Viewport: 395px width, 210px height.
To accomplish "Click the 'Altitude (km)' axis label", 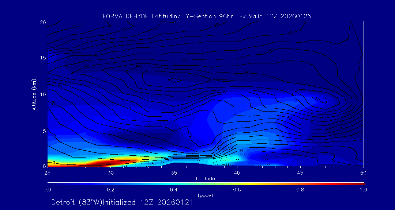I will [34, 94].
